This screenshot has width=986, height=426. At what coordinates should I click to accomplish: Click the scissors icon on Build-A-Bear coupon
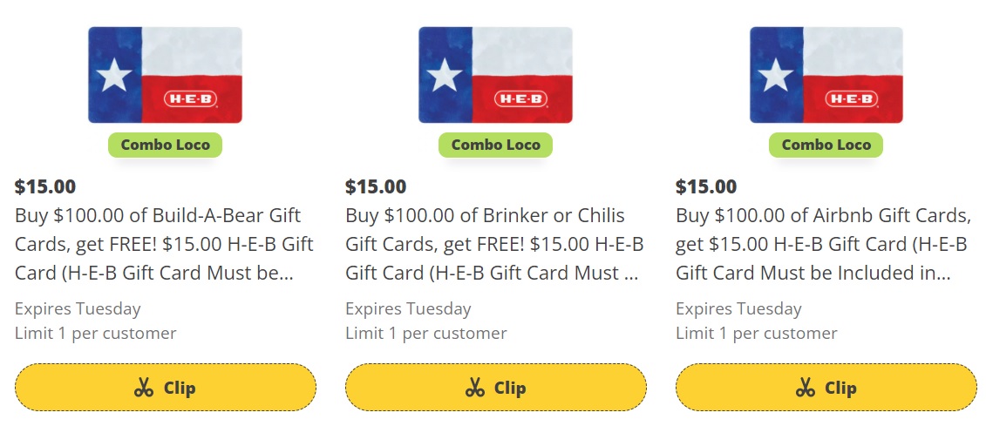click(x=144, y=388)
